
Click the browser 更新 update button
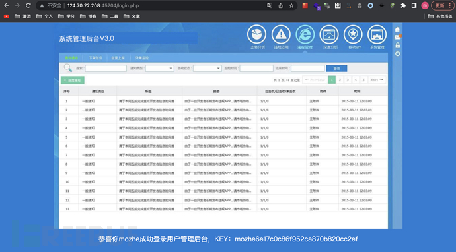443,5
